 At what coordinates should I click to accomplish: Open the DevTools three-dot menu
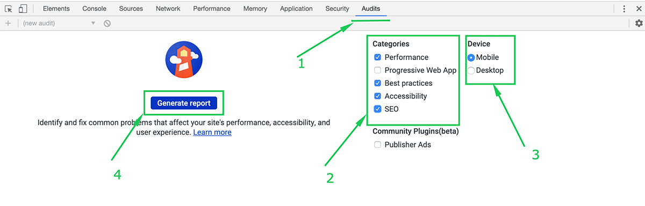coord(624,9)
